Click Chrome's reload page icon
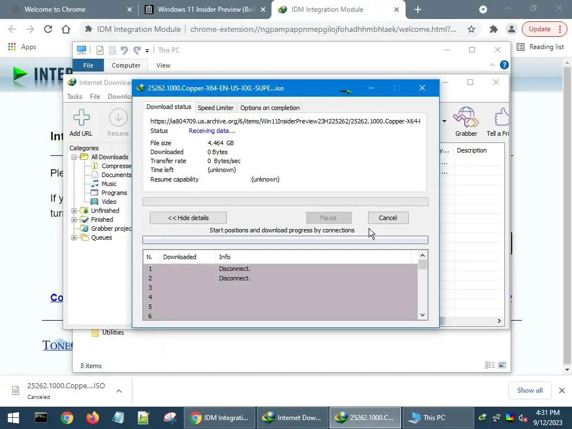Viewport: 572px width, 429px height. click(48, 29)
